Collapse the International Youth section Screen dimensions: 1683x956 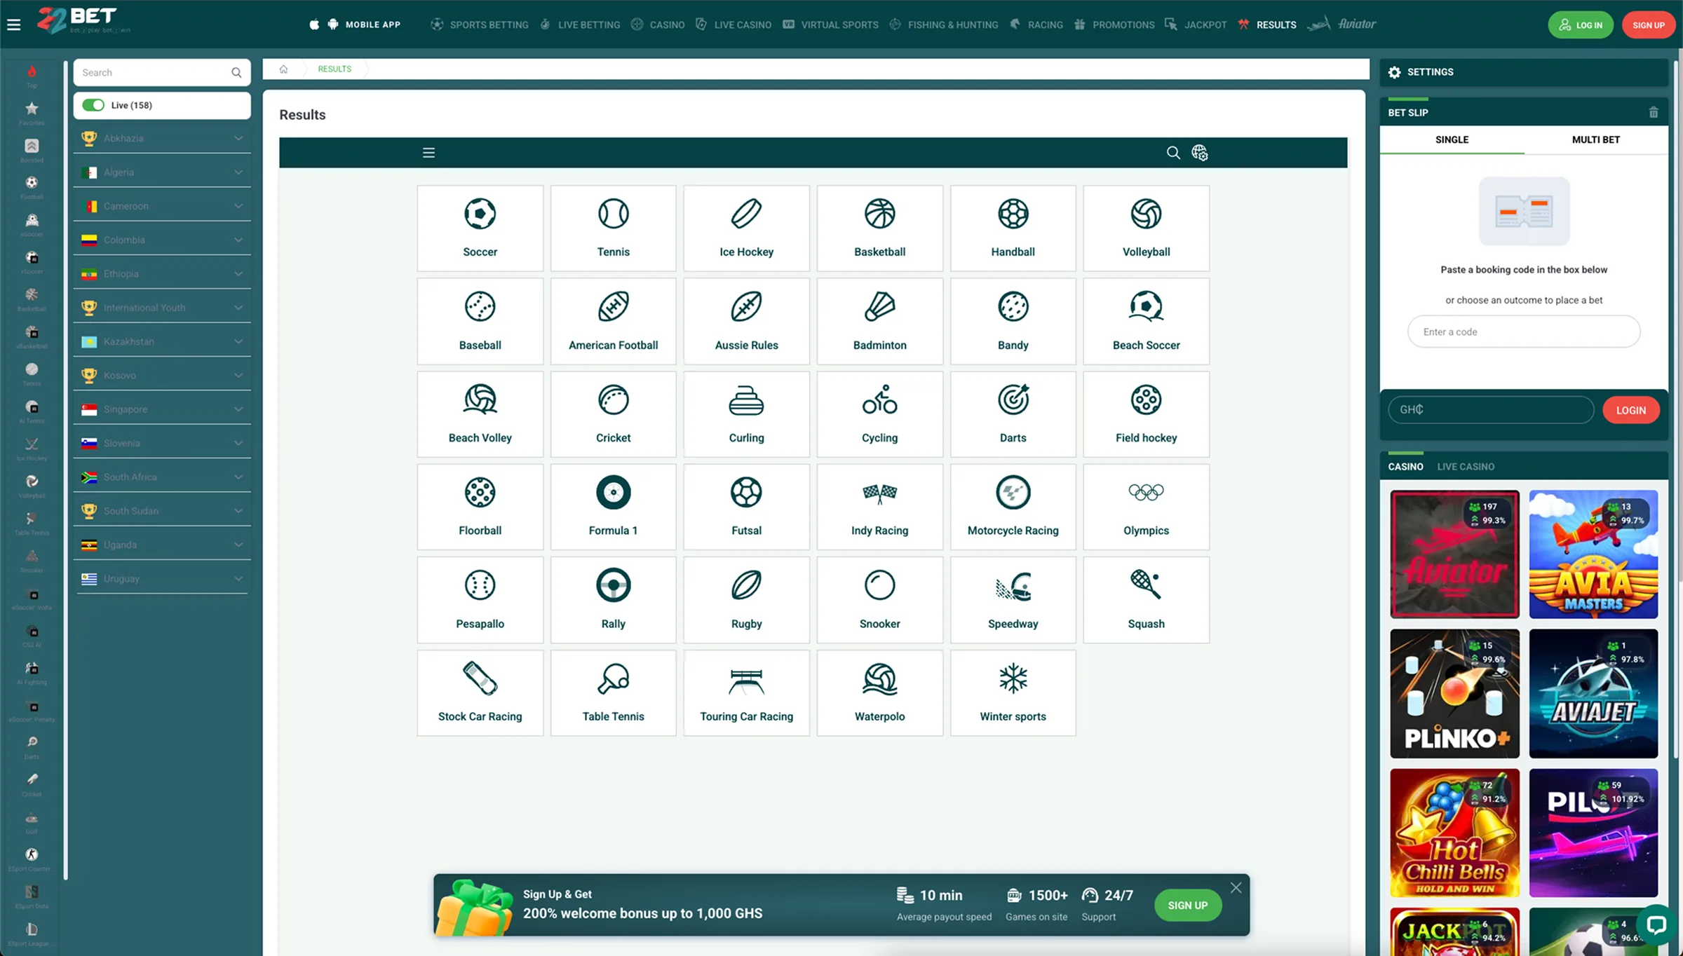[162, 306]
